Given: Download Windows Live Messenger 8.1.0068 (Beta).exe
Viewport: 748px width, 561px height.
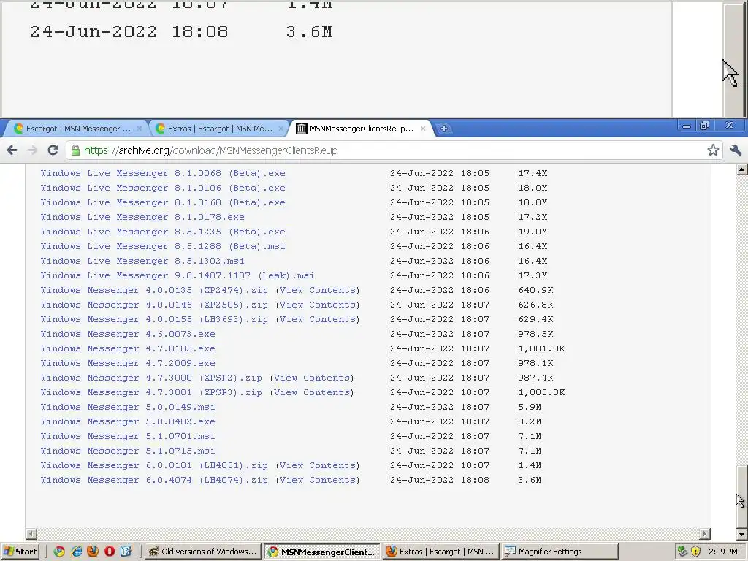Looking at the screenshot, I should click(x=163, y=173).
